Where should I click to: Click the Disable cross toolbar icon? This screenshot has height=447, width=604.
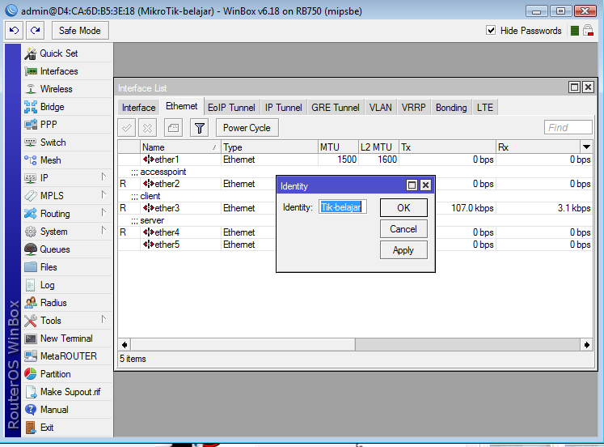pos(147,128)
